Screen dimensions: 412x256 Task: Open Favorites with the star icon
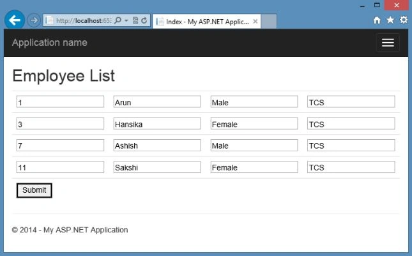pos(390,20)
